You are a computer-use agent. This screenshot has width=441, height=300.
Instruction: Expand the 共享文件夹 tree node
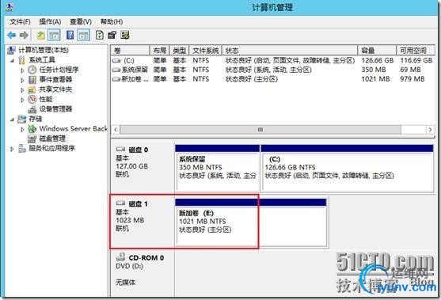click(22, 89)
